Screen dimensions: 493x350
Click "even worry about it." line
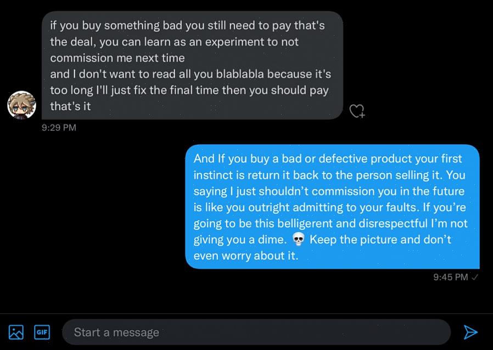click(x=246, y=256)
